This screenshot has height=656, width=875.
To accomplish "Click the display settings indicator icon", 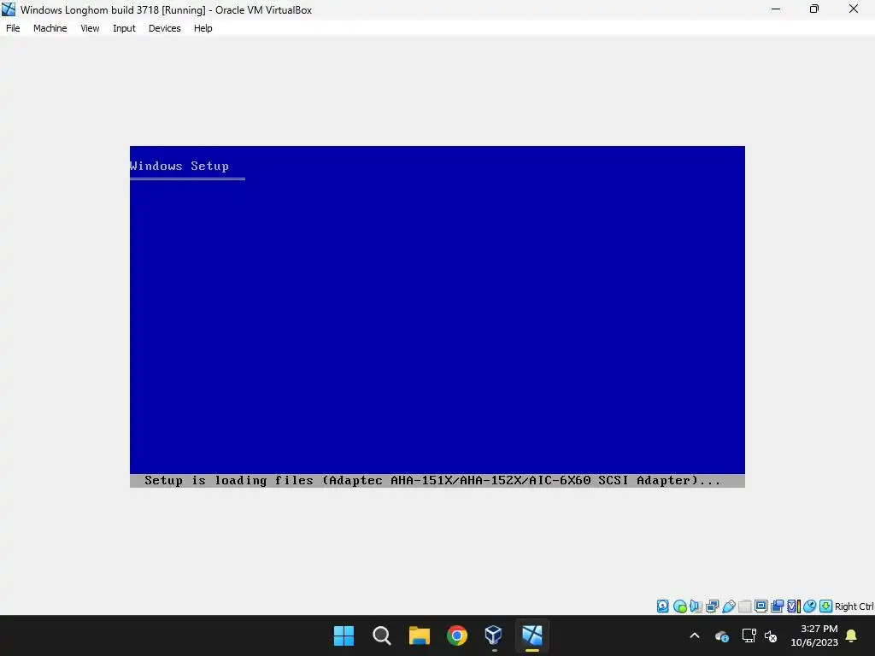I will tap(760, 606).
